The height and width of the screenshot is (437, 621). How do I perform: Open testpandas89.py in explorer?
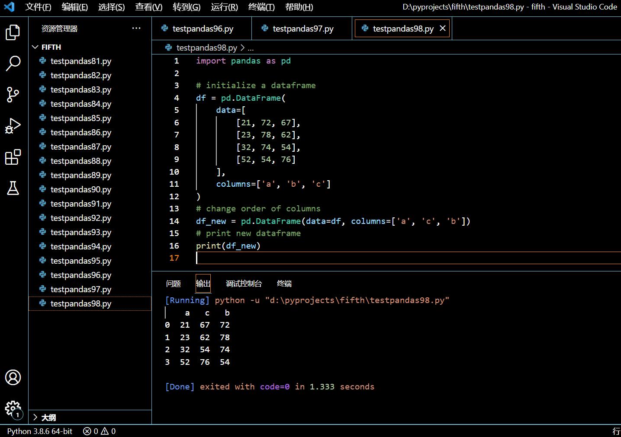click(x=90, y=175)
